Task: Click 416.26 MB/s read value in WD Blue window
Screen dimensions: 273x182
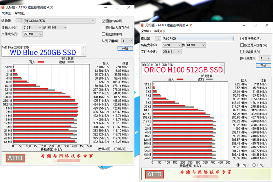Action: click(x=121, y=142)
